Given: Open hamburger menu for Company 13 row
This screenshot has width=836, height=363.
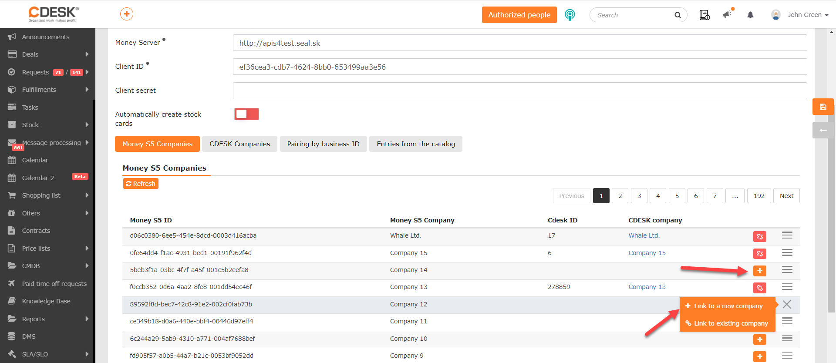Looking at the screenshot, I should click(x=787, y=287).
